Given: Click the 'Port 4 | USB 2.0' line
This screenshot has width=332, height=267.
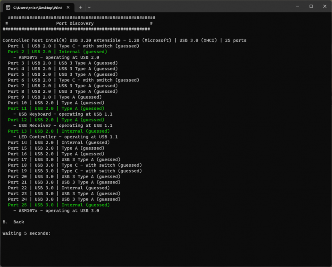Looking at the screenshot, I should (63, 69).
